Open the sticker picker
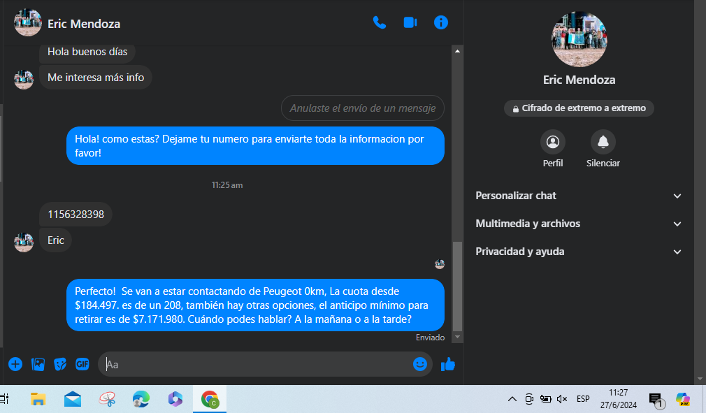 (x=60, y=364)
